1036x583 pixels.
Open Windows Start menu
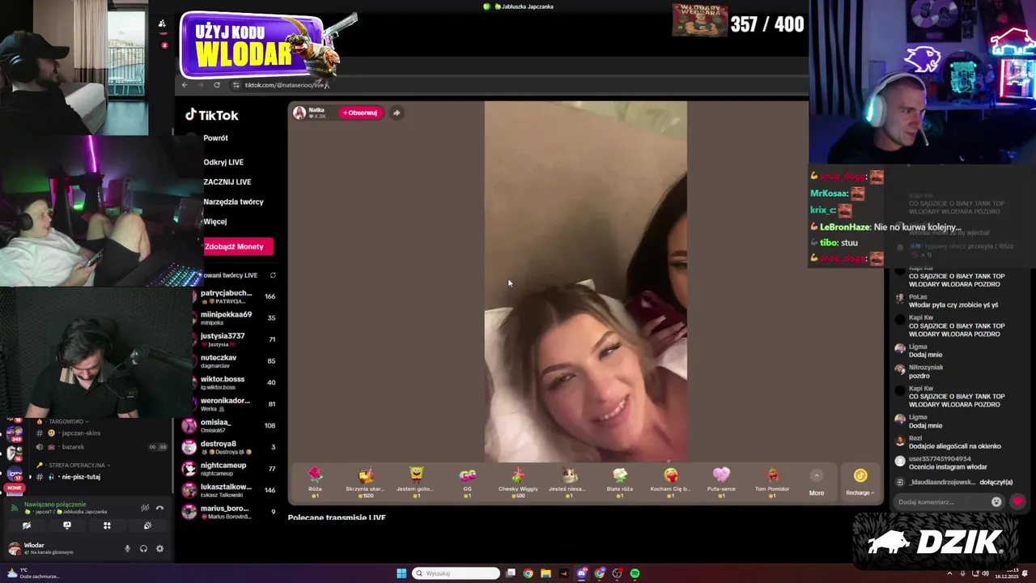point(401,573)
